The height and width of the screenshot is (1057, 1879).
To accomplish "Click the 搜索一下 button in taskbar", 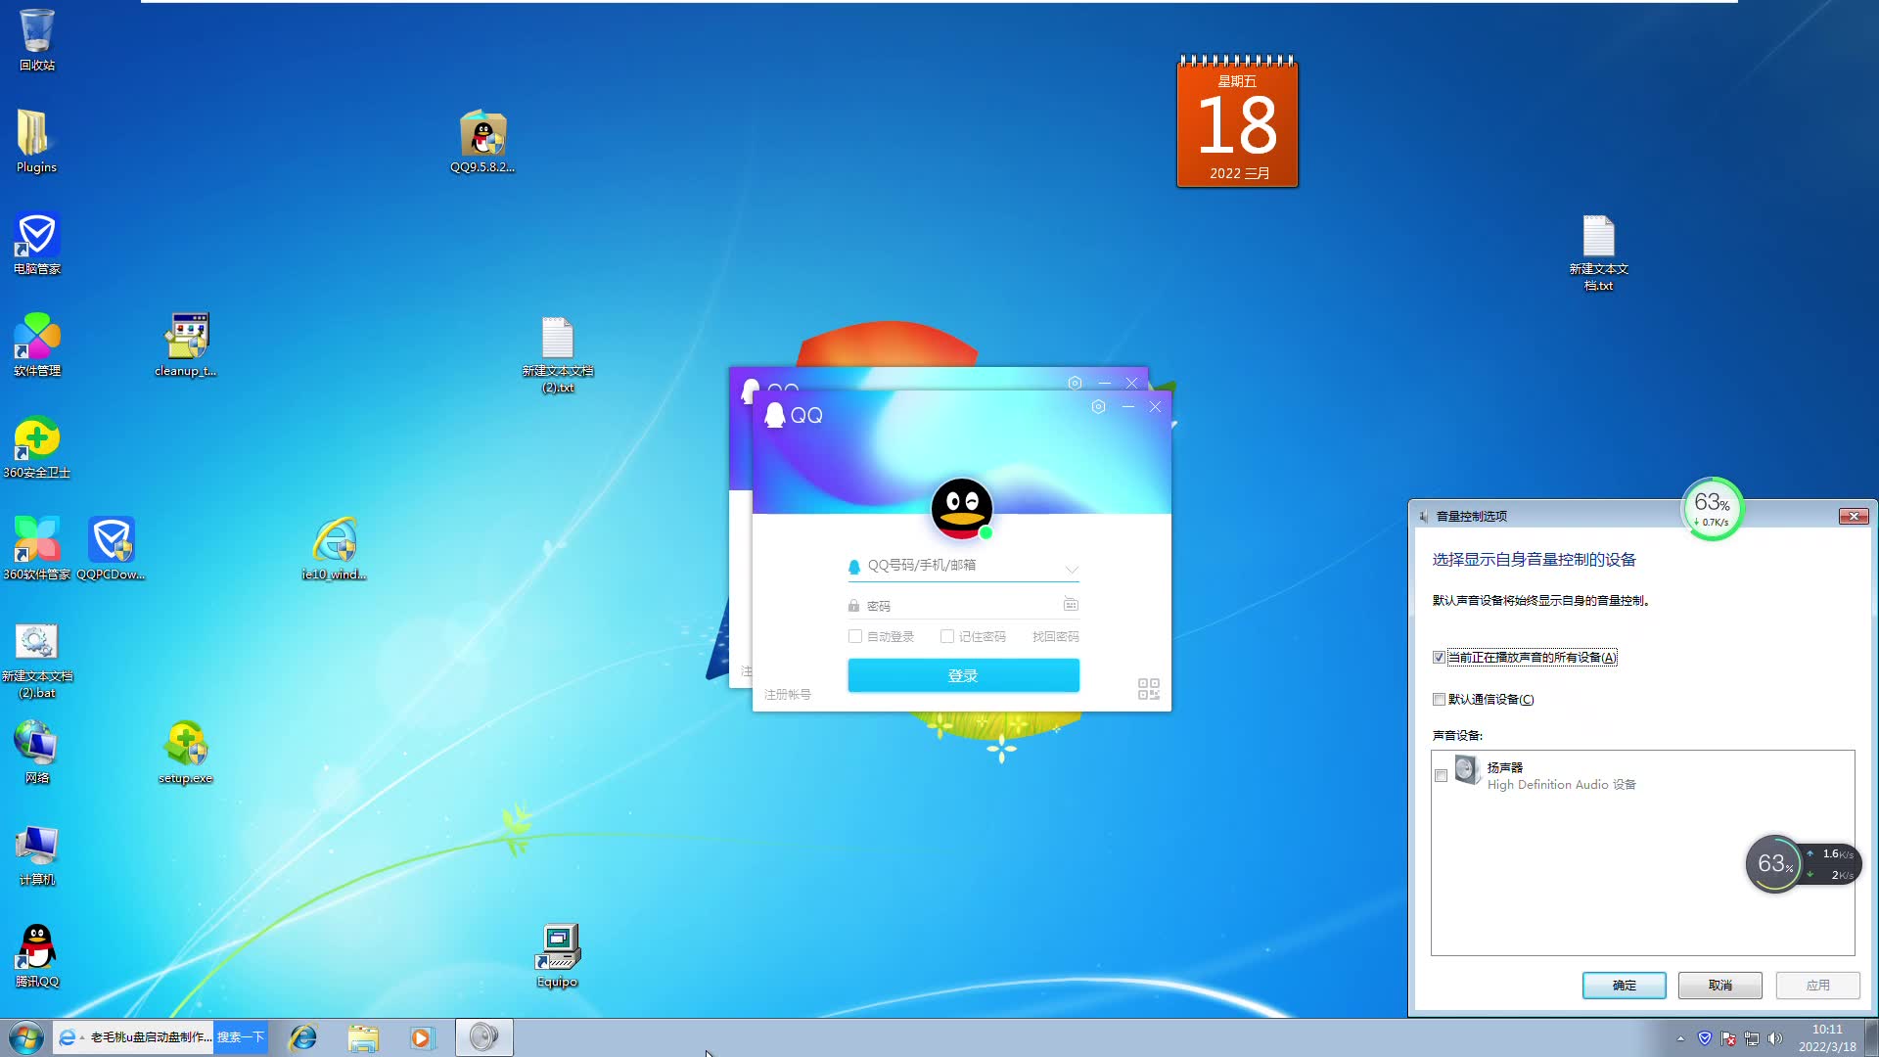I will 241,1037.
